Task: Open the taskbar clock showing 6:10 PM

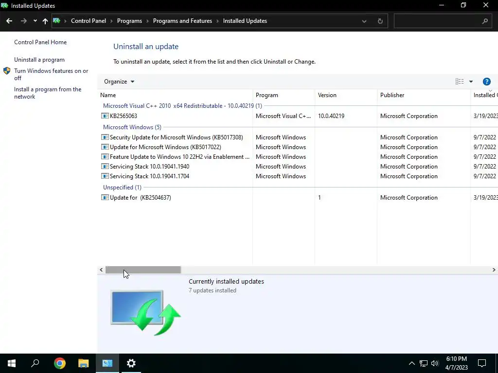Action: click(x=456, y=363)
